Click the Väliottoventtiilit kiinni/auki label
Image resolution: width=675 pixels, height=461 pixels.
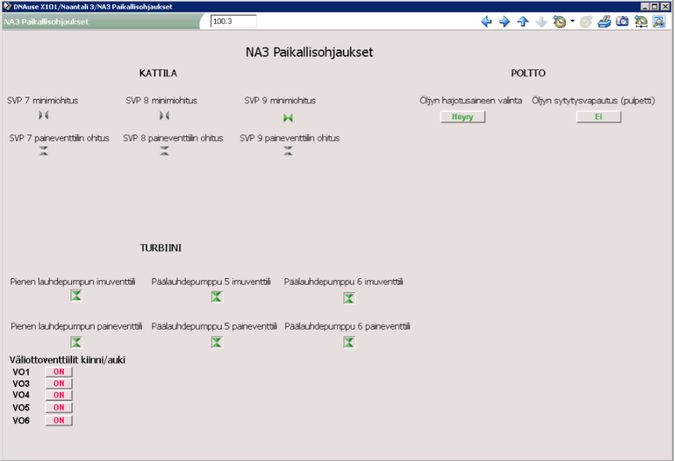tap(68, 360)
